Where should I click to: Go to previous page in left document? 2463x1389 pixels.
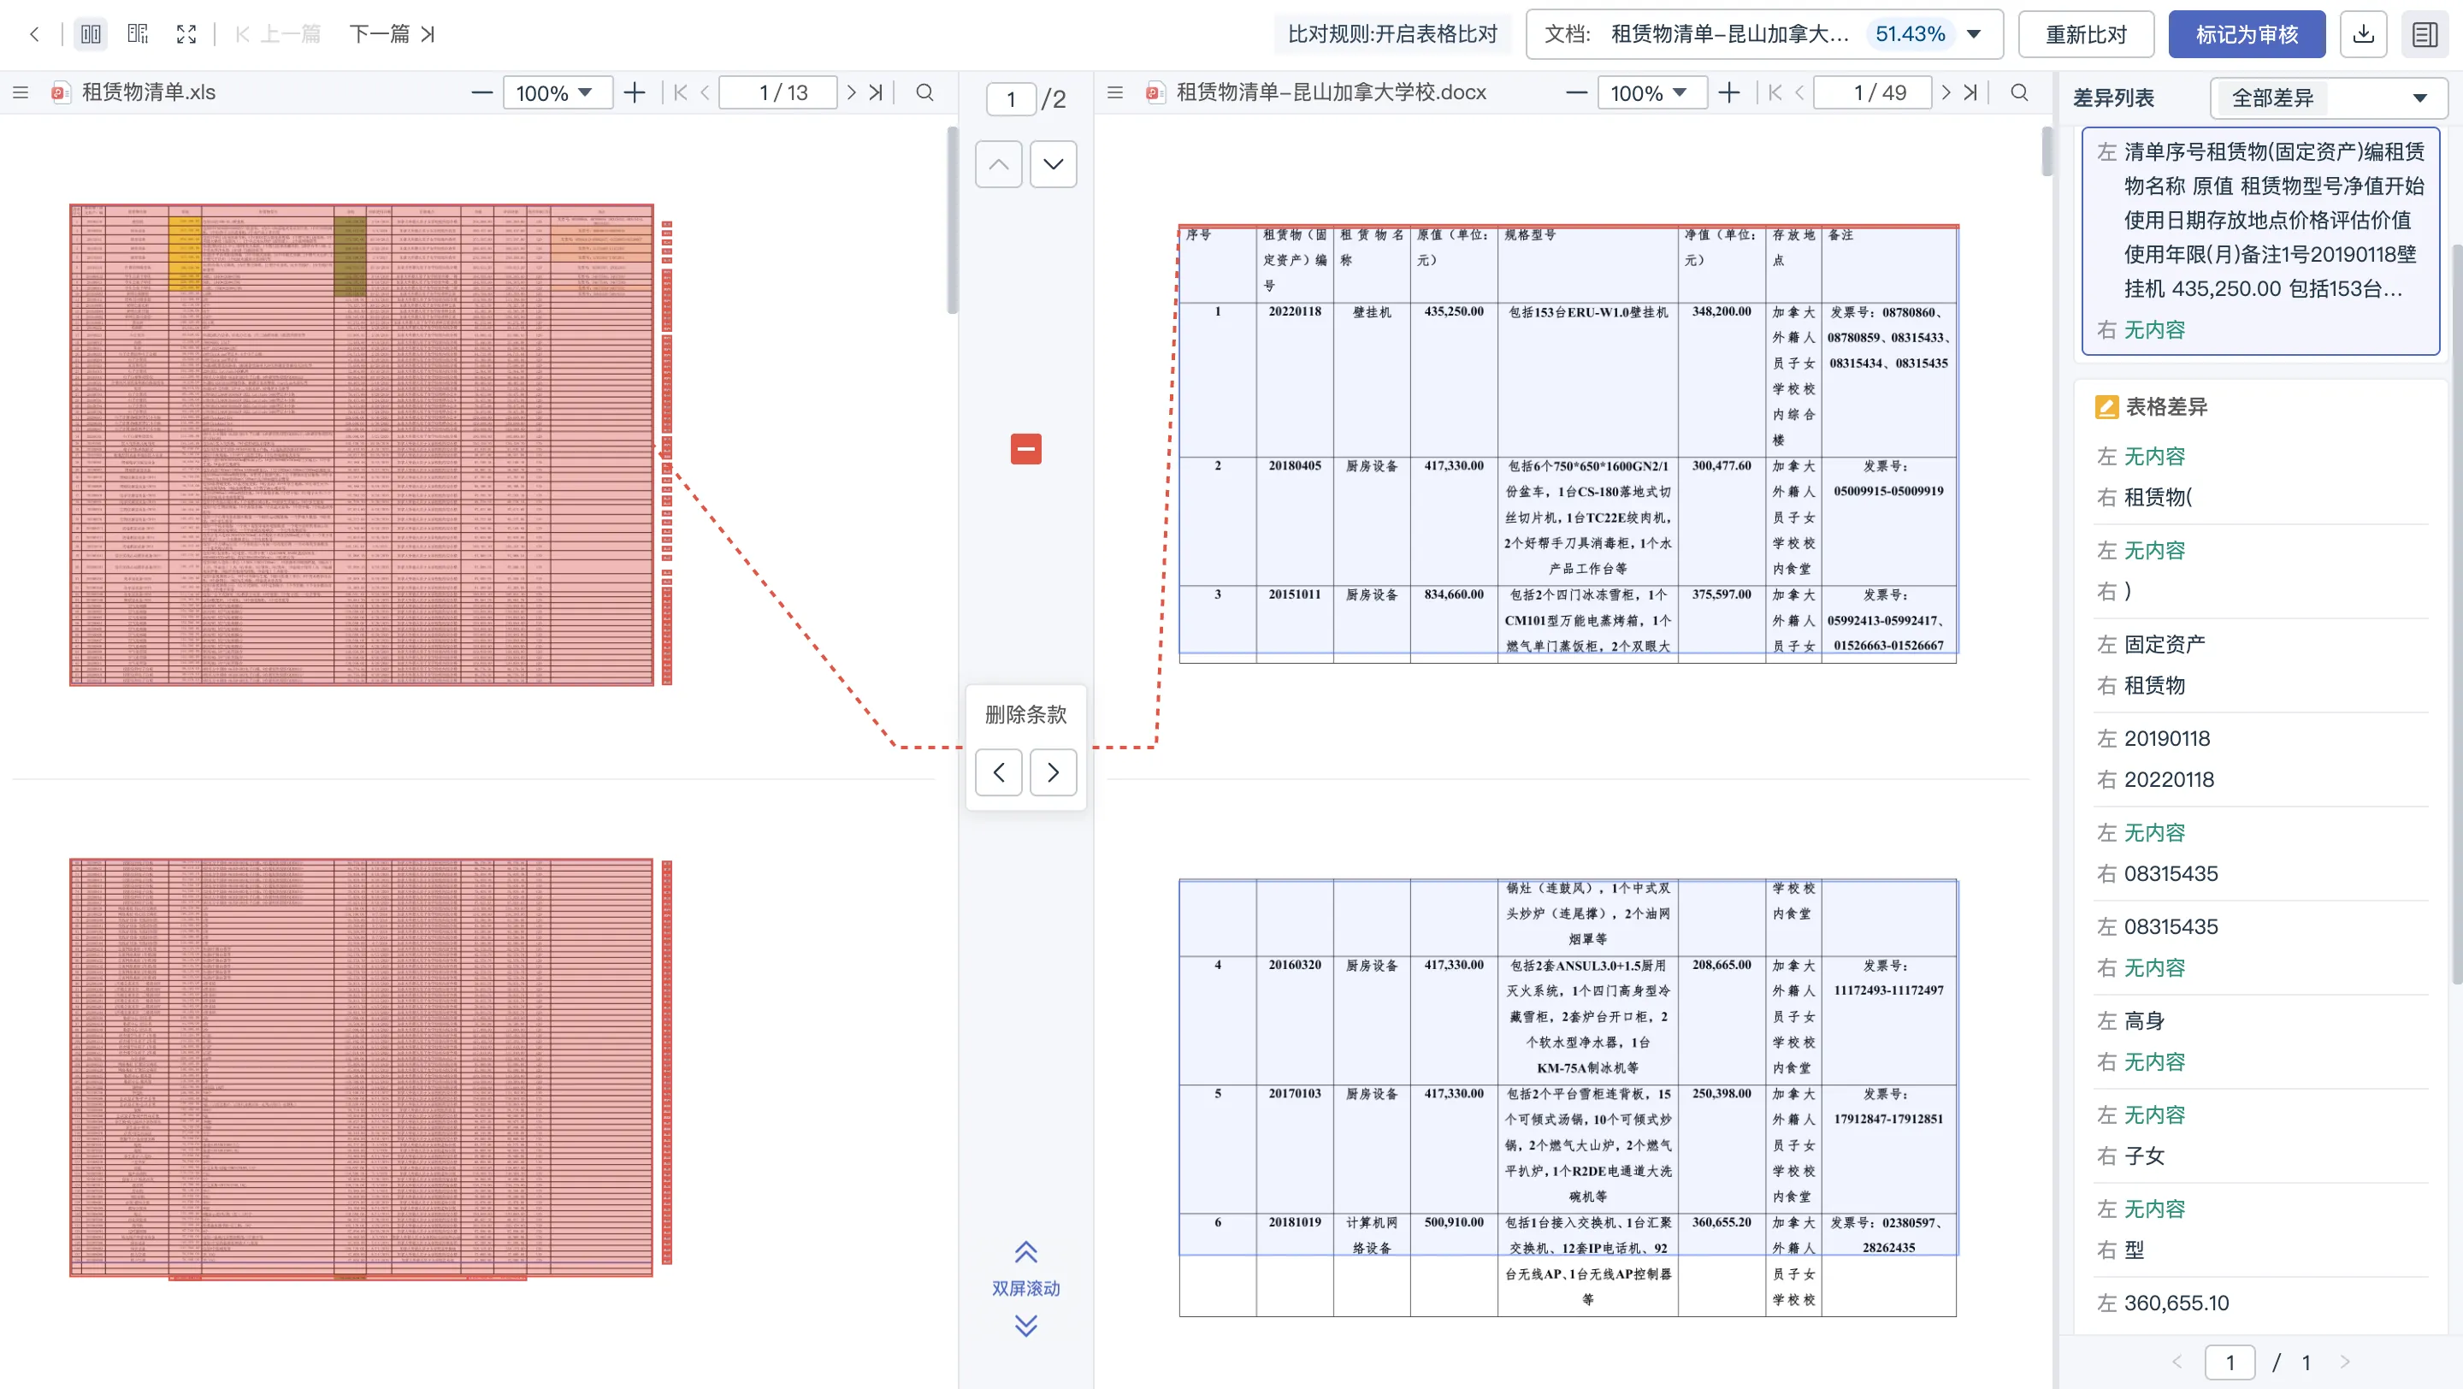point(705,92)
